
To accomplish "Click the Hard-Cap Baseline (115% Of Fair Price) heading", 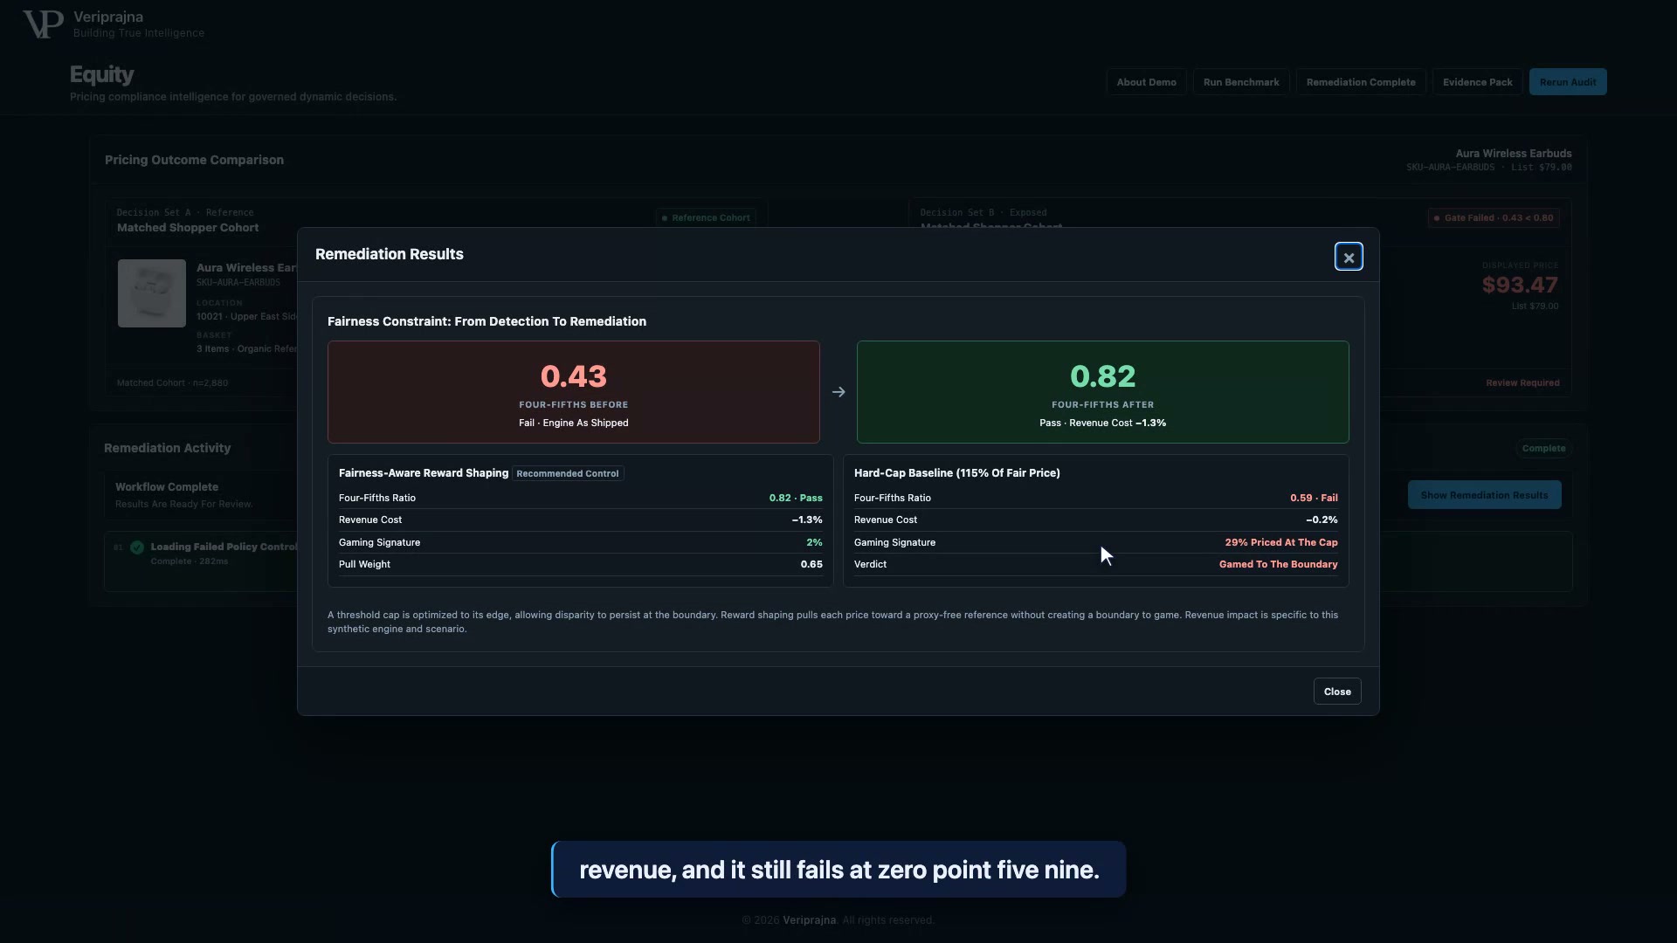I will pos(957,473).
